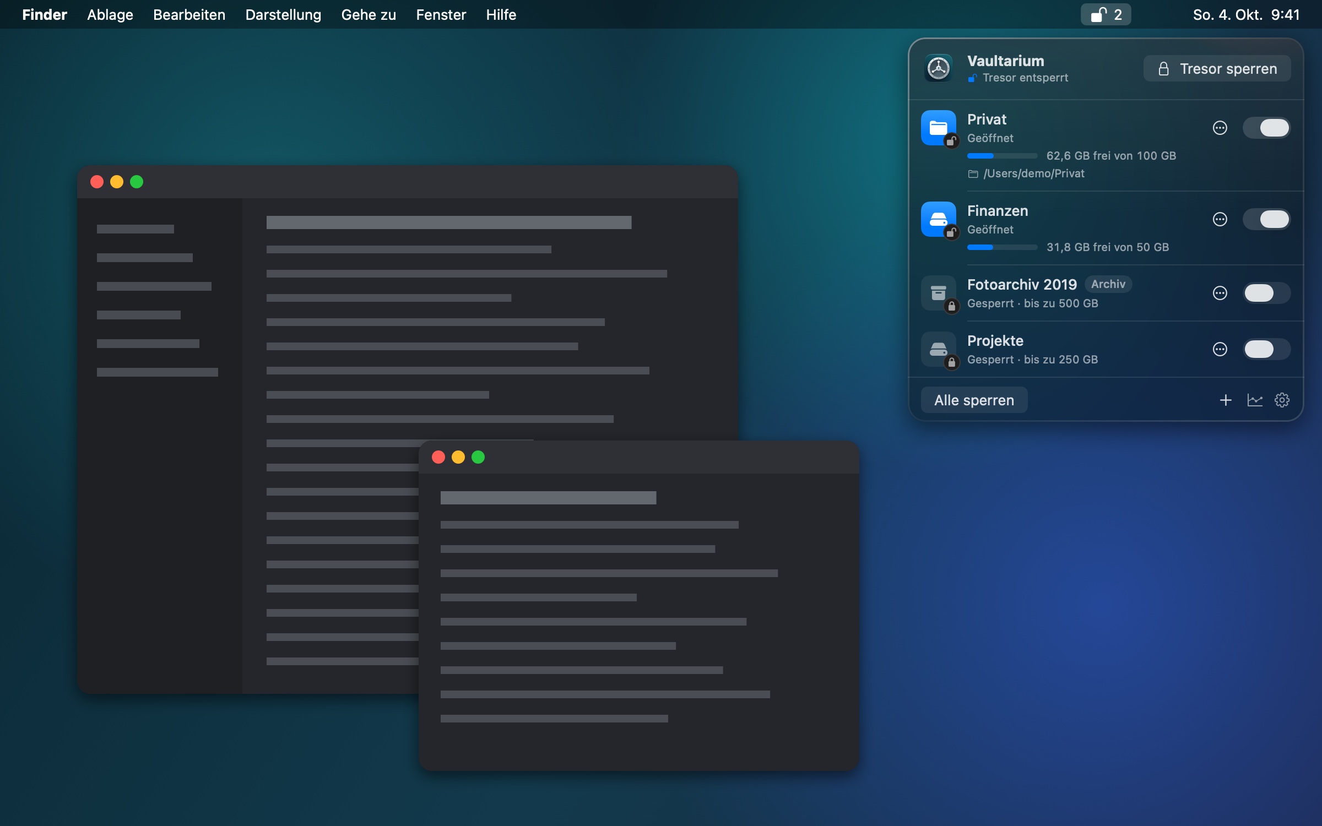Open Vaultarium settings gear
The width and height of the screenshot is (1322, 826).
1282,400
